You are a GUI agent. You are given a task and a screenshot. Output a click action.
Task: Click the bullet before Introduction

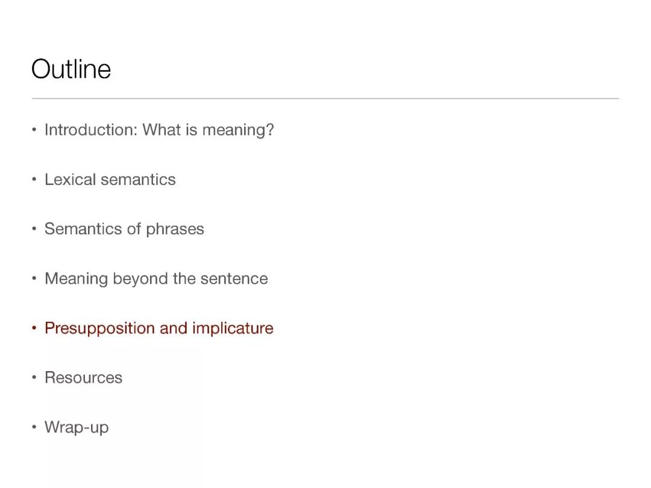coord(34,130)
